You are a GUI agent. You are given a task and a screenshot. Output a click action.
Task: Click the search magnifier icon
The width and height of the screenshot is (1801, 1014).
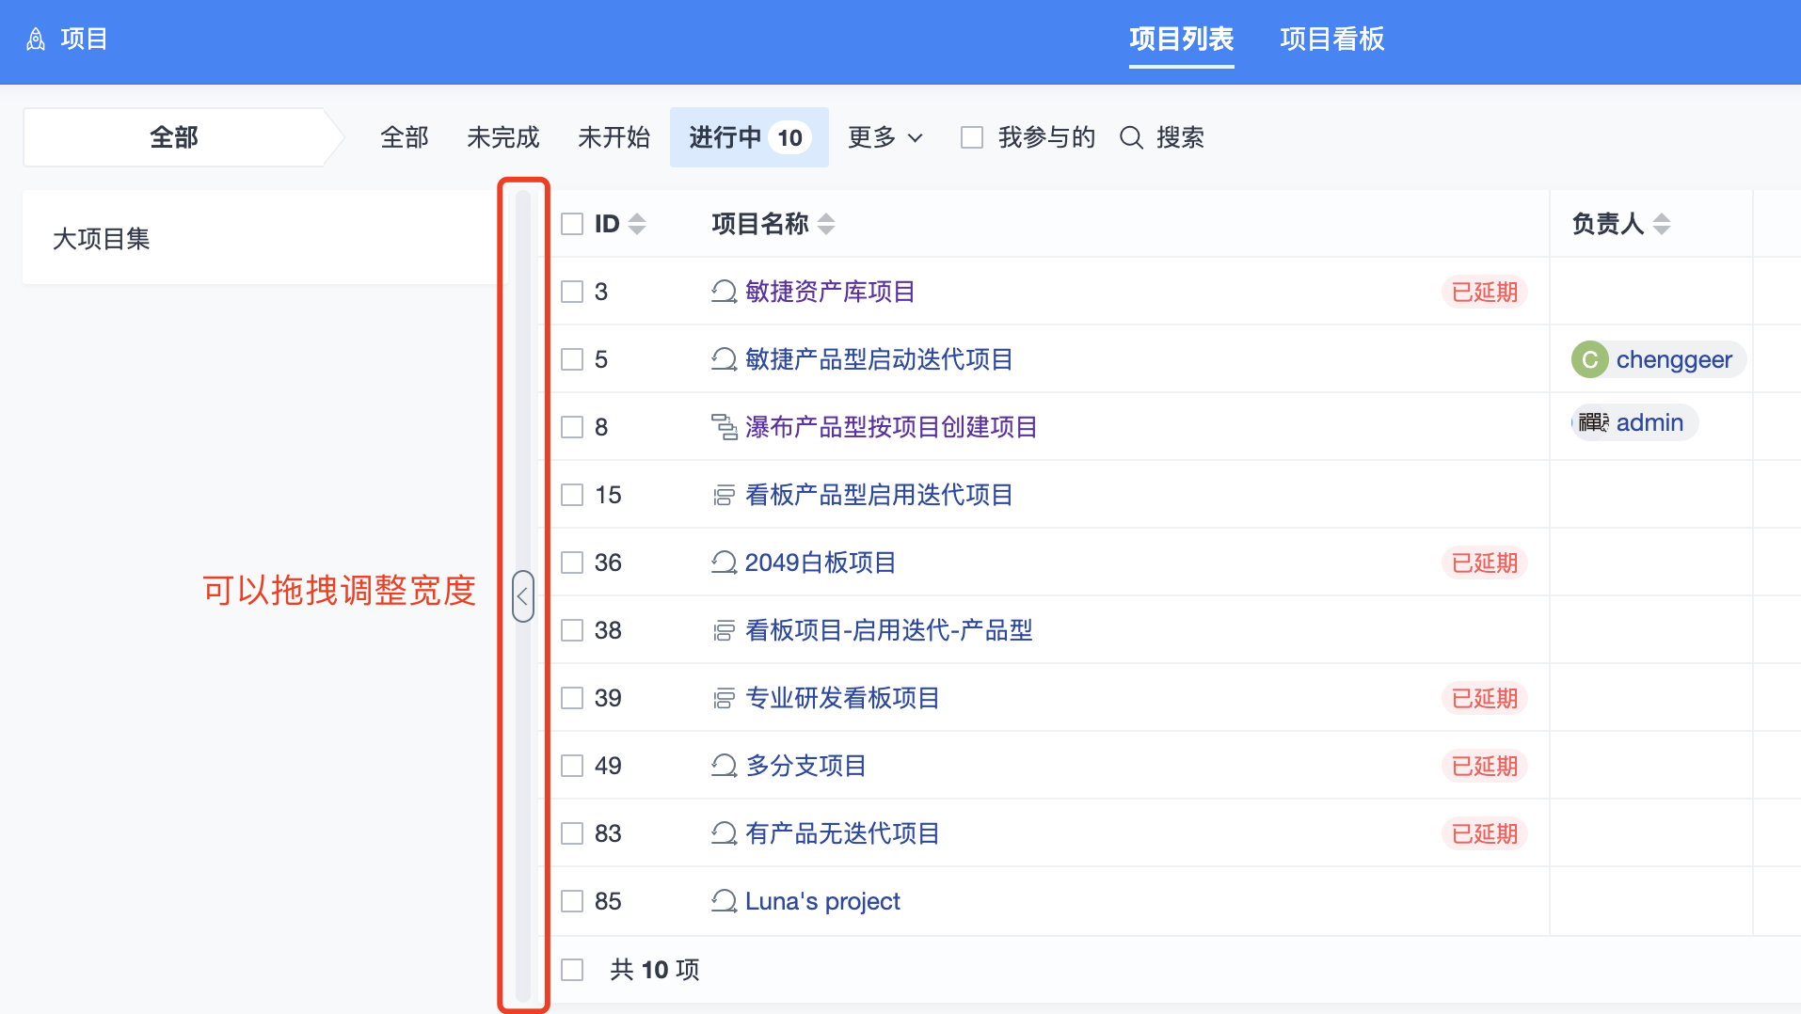click(x=1131, y=138)
